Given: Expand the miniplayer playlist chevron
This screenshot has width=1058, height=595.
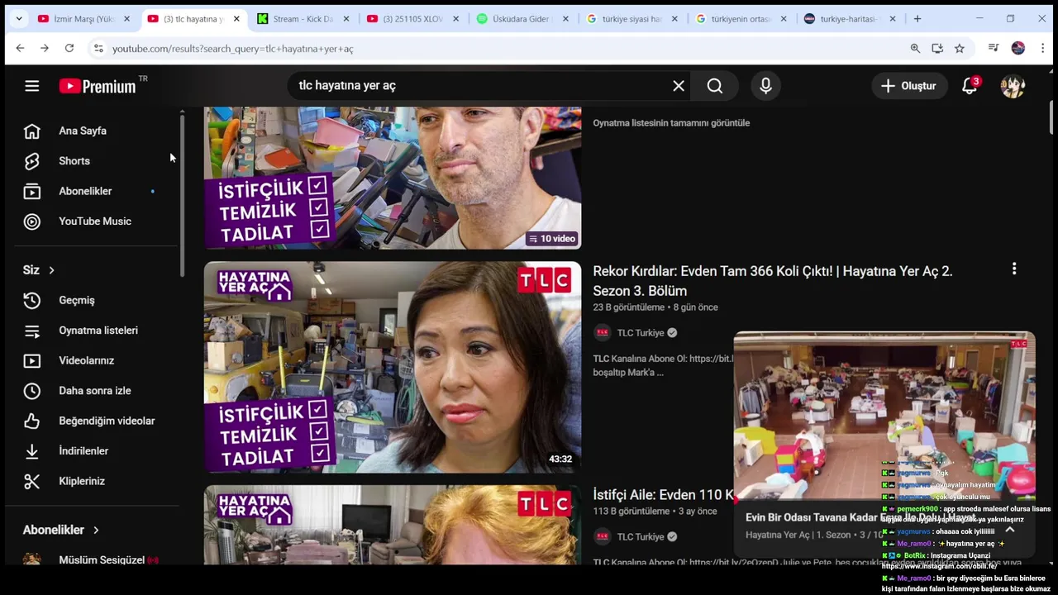Looking at the screenshot, I should click(x=1010, y=530).
